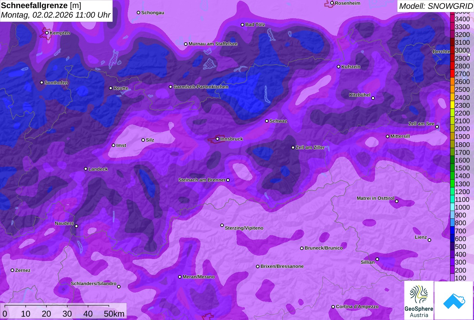474x320 pixels.
Task: Click the 500 legend value label
Action: tap(460, 247)
